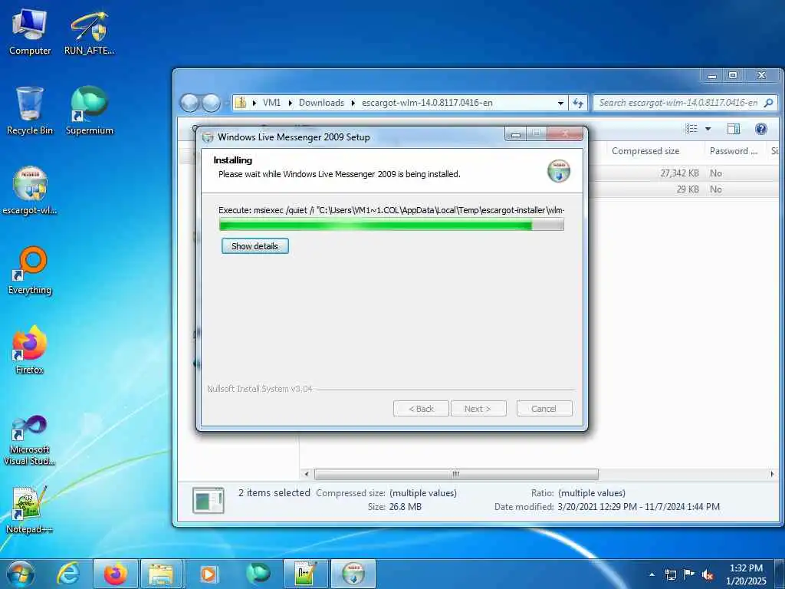Open the Everything search desktop shortcut

[30, 271]
